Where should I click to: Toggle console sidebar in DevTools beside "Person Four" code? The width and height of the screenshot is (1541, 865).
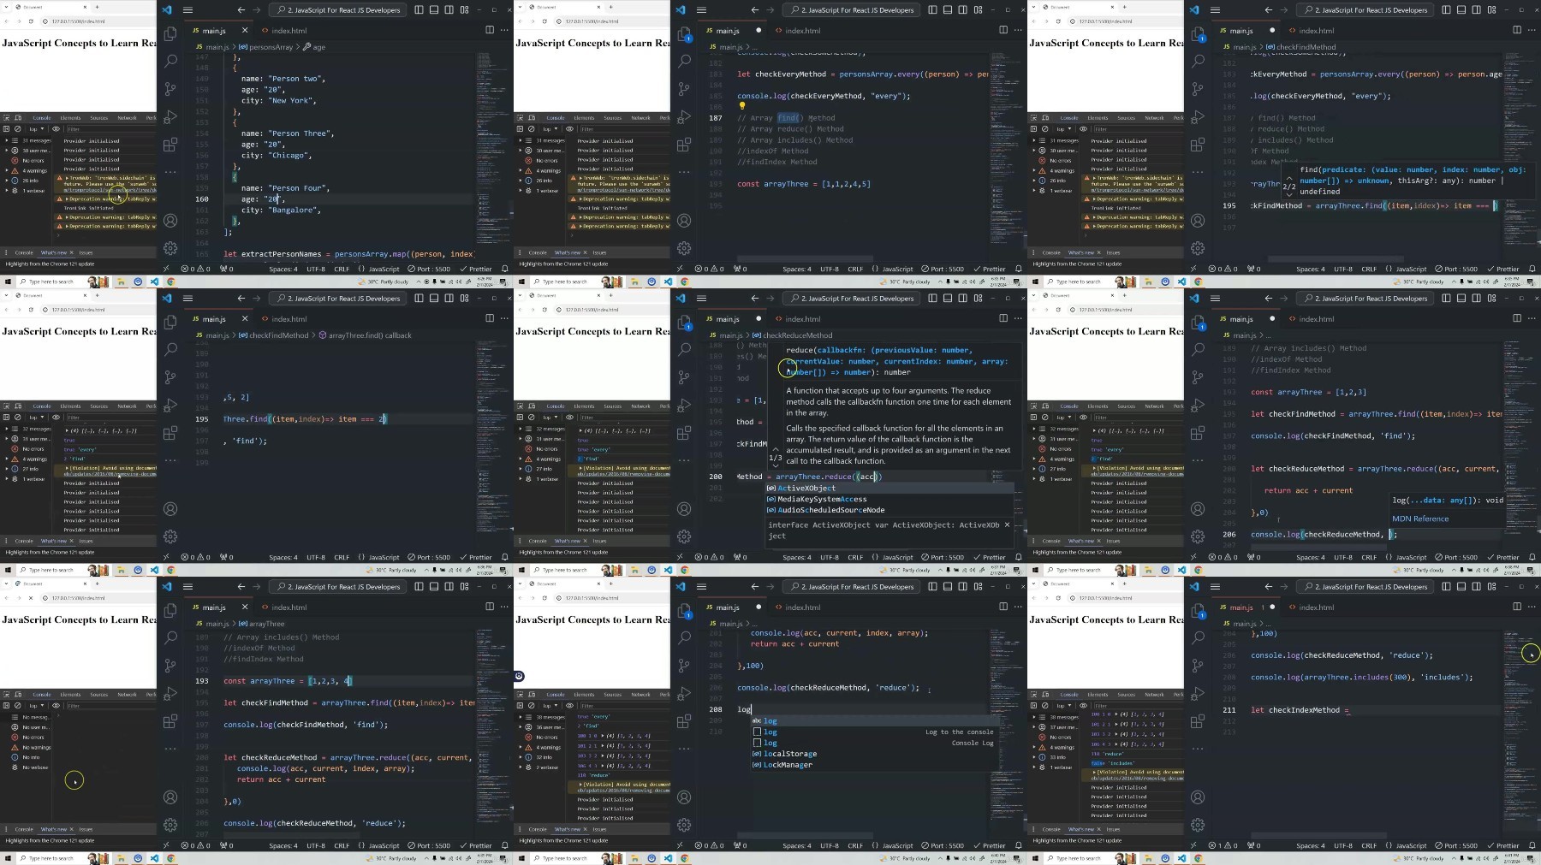7,129
